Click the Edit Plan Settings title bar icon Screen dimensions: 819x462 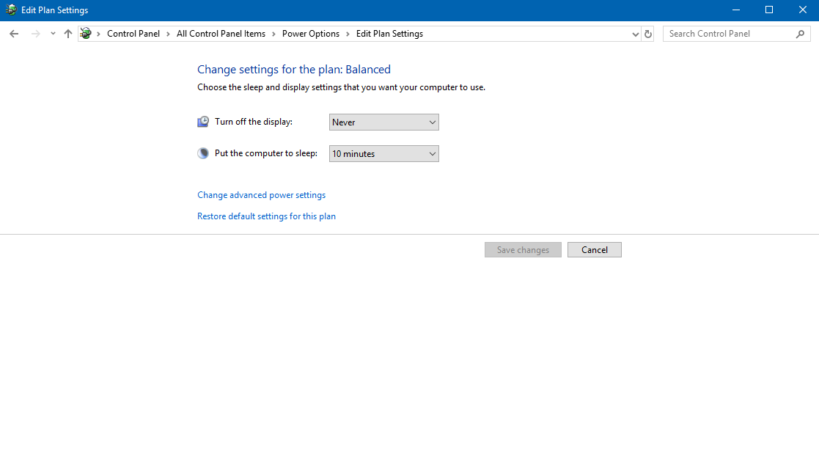click(11, 10)
